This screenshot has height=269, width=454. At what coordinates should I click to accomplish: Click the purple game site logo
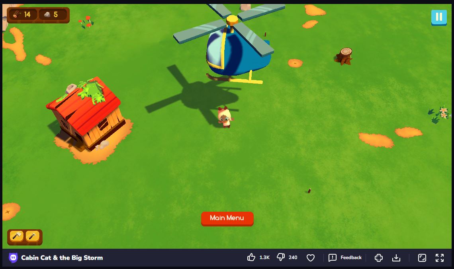(x=13, y=257)
